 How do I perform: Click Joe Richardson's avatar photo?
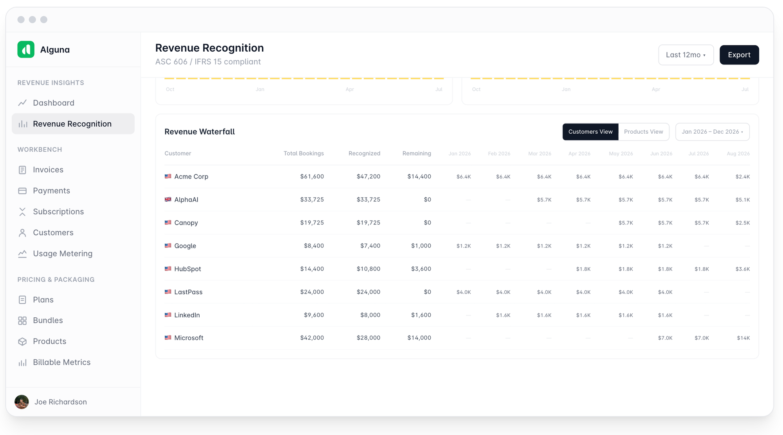(x=22, y=402)
